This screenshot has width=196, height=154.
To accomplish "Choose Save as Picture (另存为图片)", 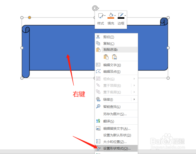I will (x=116, y=114).
